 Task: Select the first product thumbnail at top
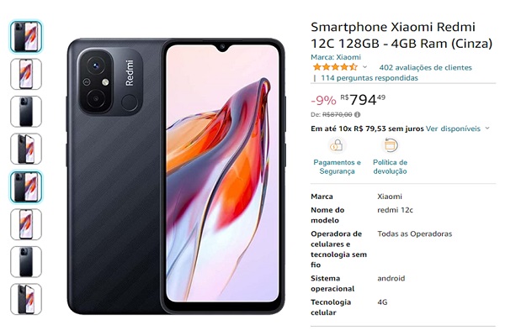(x=26, y=36)
